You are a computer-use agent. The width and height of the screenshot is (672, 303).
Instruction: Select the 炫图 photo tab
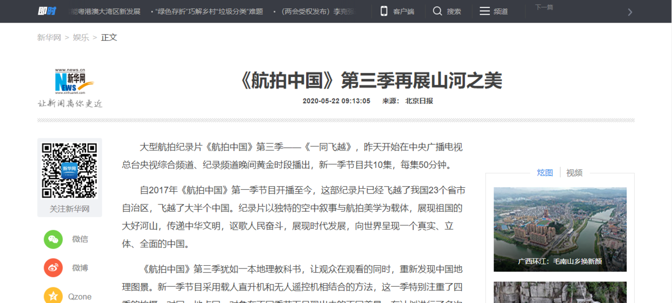click(x=545, y=172)
